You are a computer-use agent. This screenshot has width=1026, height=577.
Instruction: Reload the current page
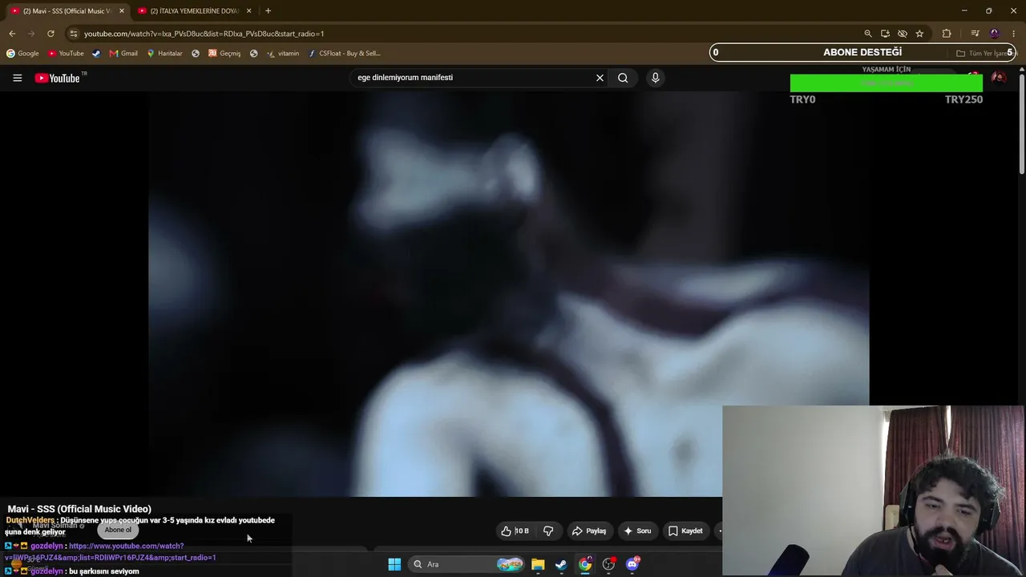coord(50,34)
